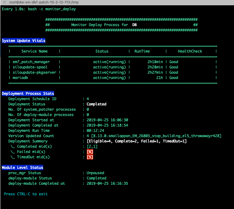The width and height of the screenshot is (234, 209).
Task: Click the Service Name column header
Action: click(34, 51)
